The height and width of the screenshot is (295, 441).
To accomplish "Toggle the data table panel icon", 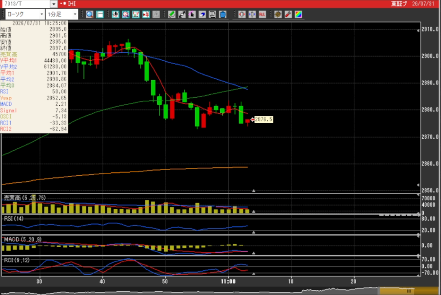I will pyautogui.click(x=100, y=14).
